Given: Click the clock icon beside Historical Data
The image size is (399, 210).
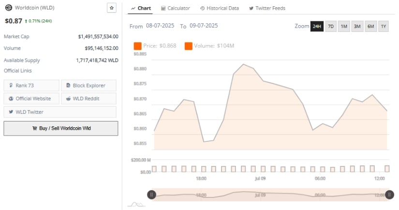Looking at the screenshot, I should pos(202,8).
